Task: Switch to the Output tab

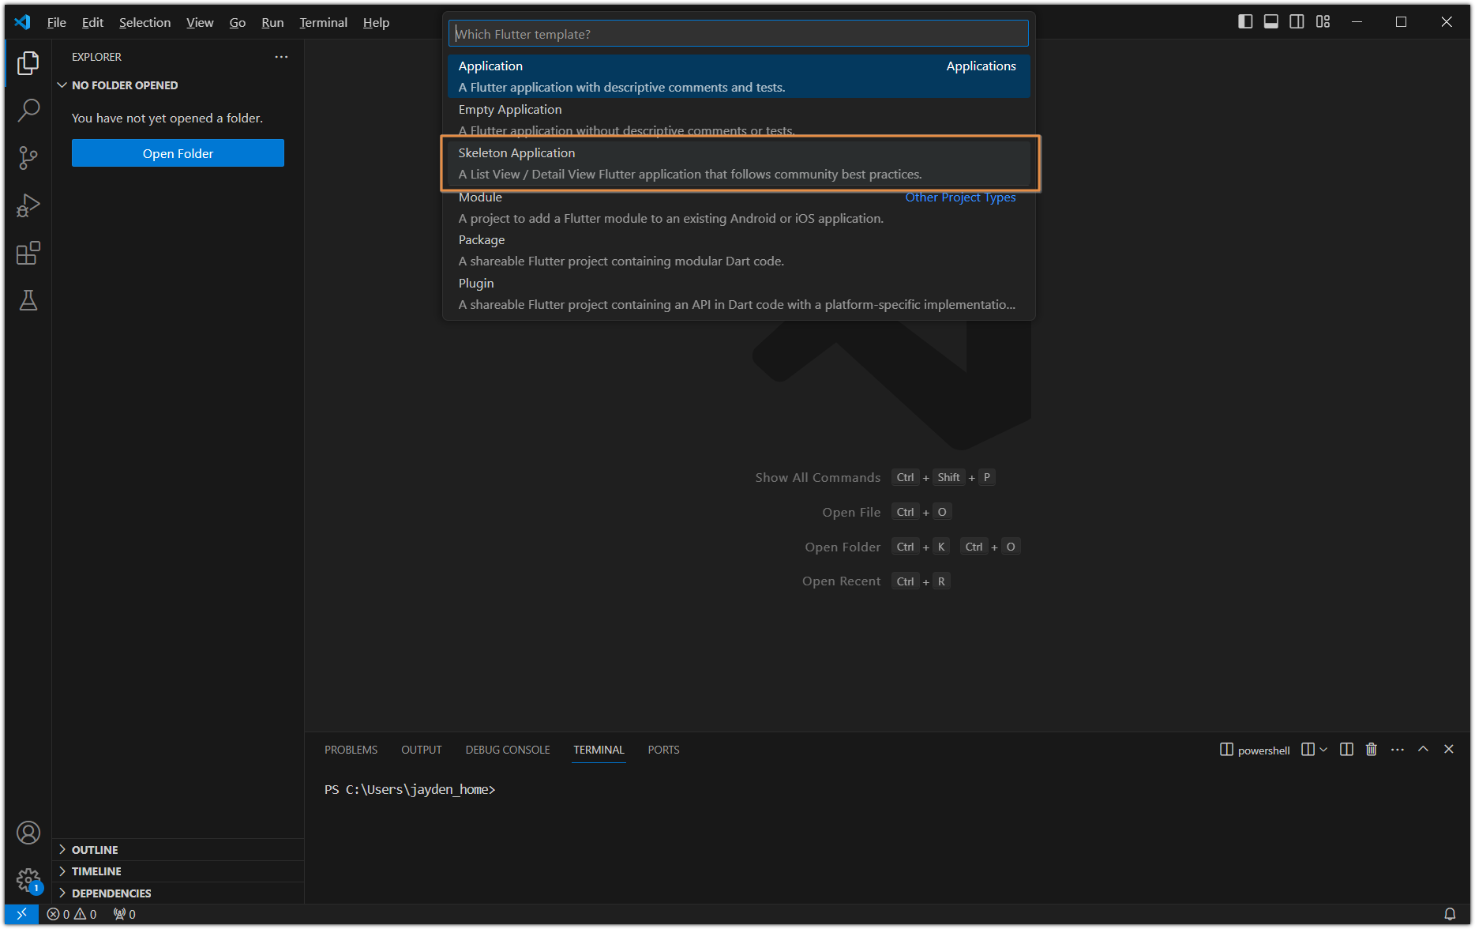Action: (421, 750)
